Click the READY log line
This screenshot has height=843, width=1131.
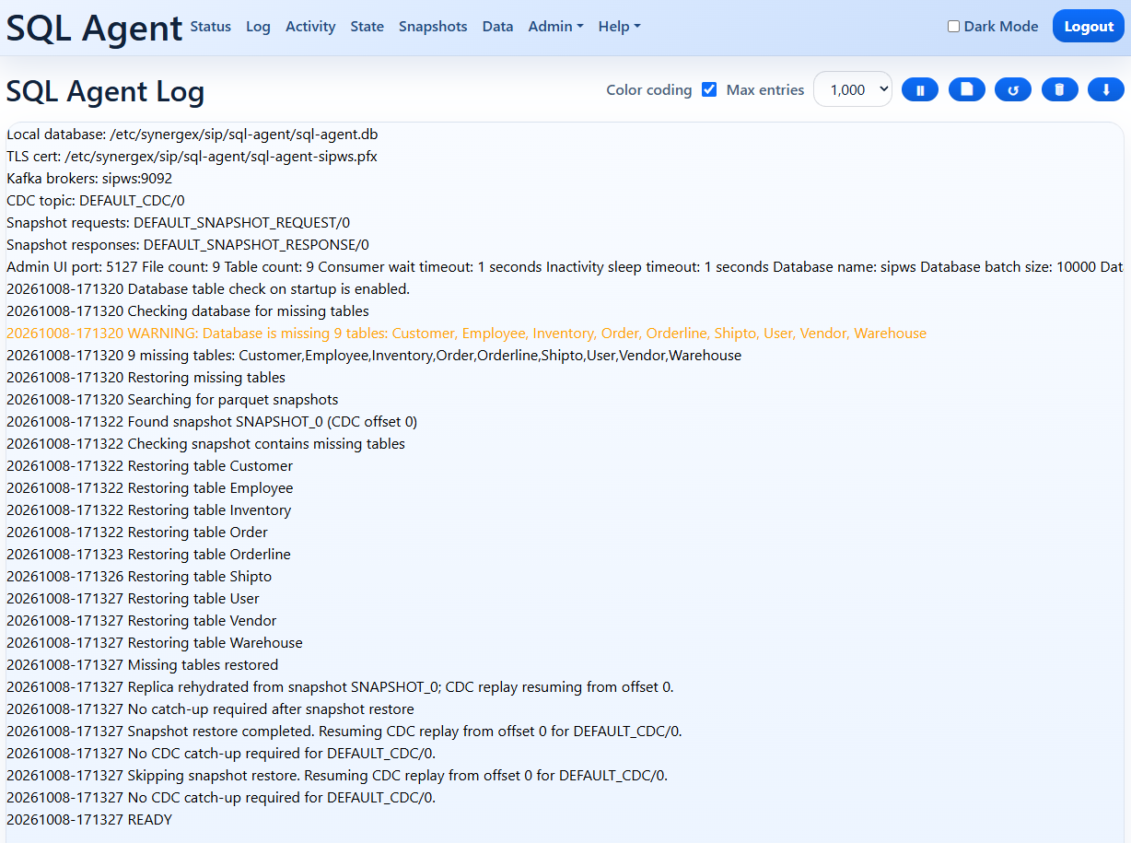point(89,820)
